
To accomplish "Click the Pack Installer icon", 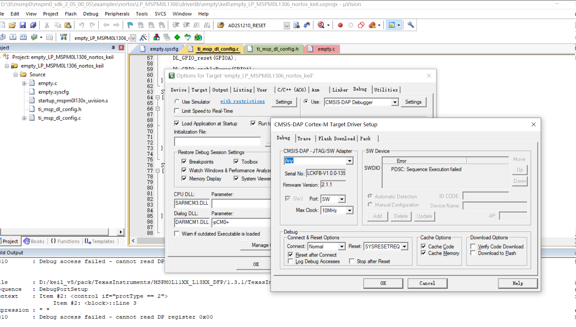I will [198, 37].
